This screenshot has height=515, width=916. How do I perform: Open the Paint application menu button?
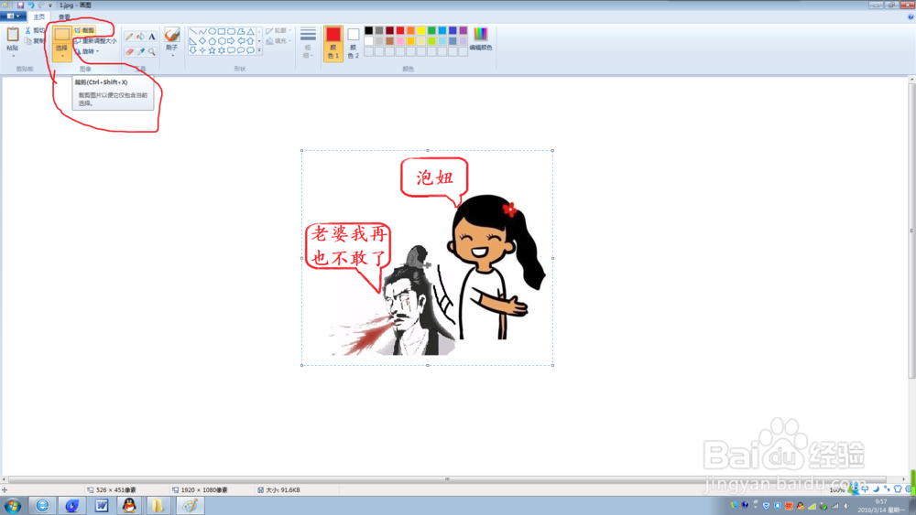[x=13, y=16]
